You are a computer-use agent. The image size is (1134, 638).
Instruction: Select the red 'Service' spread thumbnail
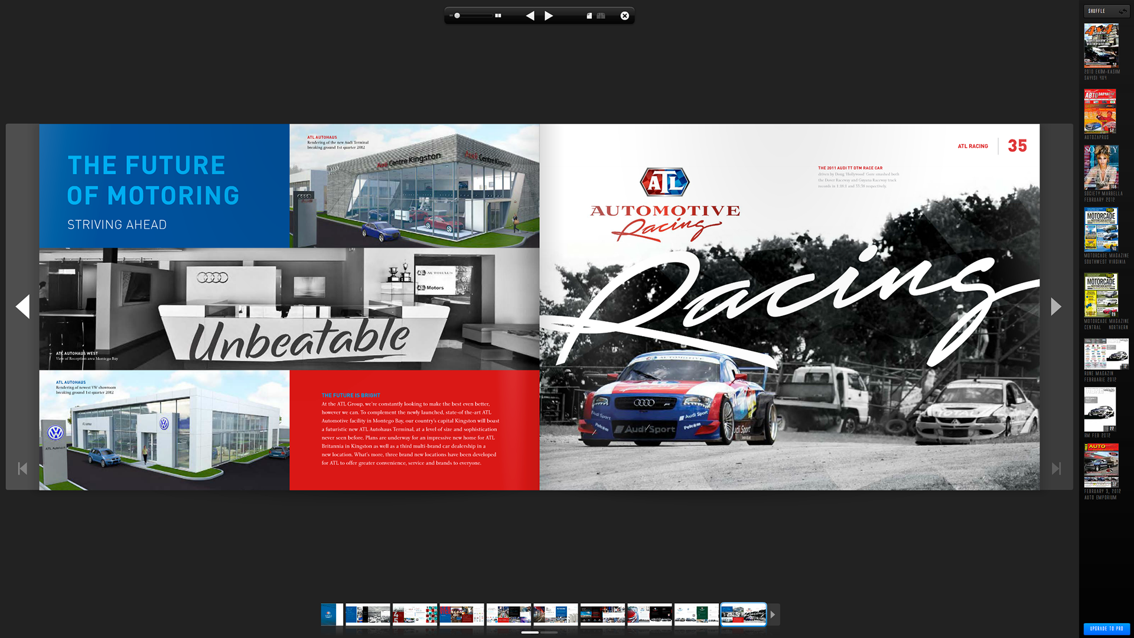pyautogui.click(x=462, y=614)
